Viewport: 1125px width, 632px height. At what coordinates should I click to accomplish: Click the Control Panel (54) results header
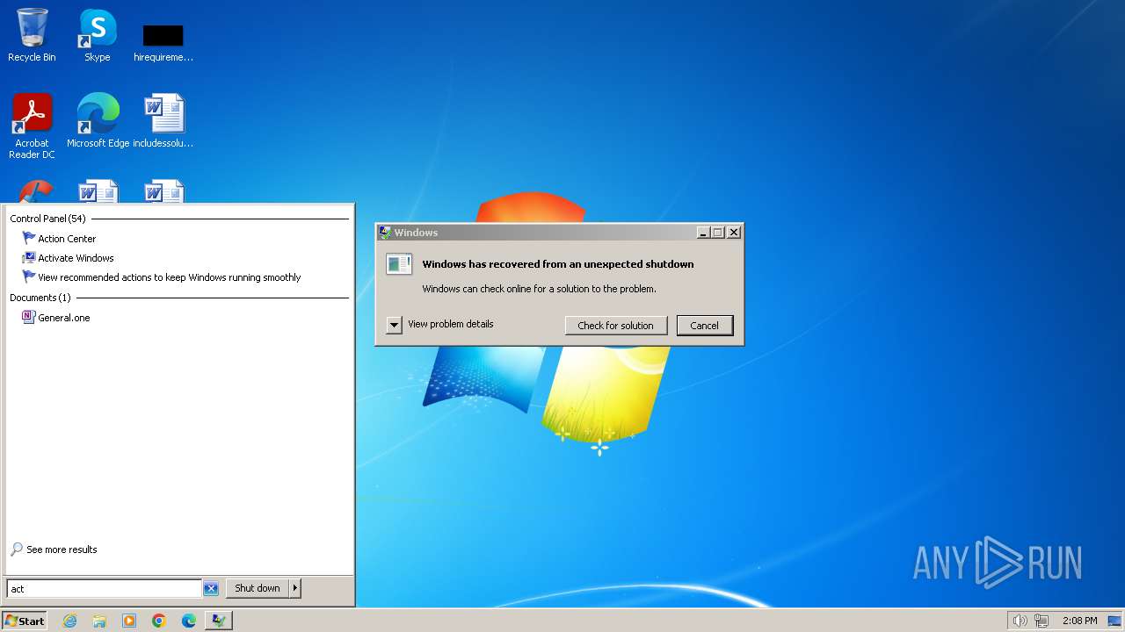[47, 219]
